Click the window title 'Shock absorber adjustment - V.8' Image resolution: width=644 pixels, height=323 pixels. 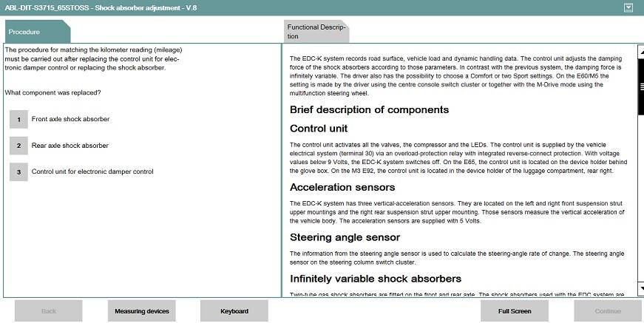click(146, 8)
